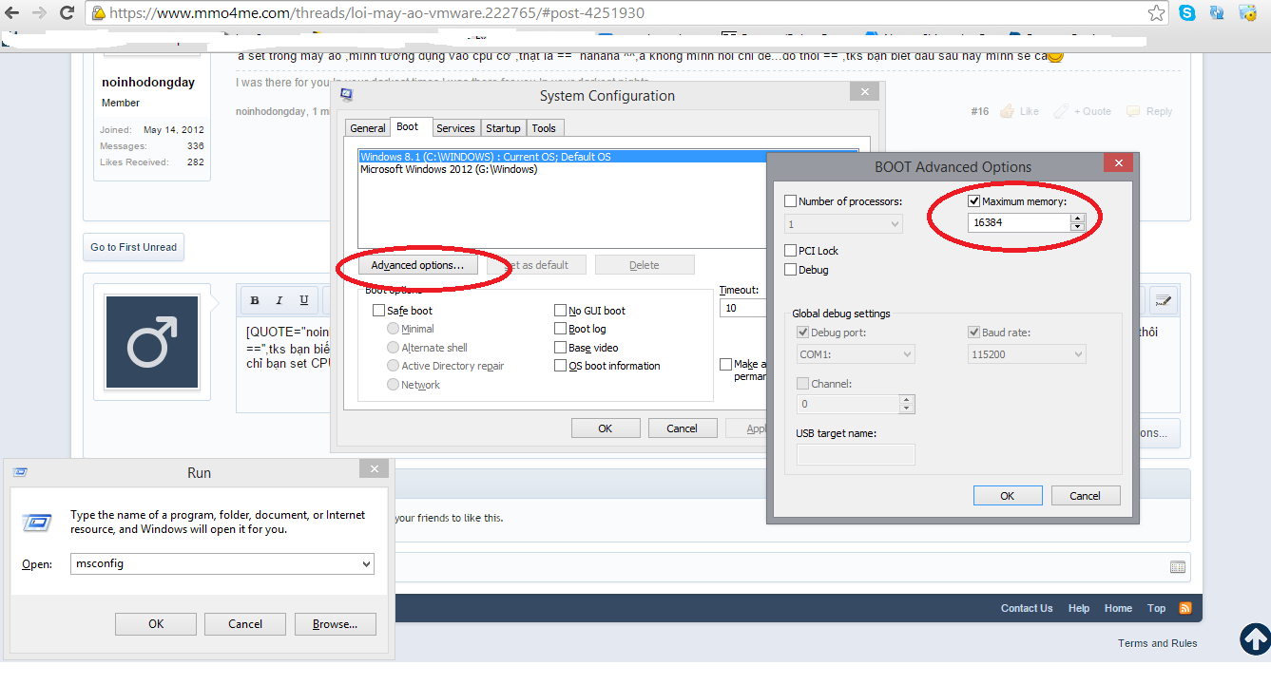Image resolution: width=1271 pixels, height=685 pixels.
Task: Check the Debug option in BOOT Advanced Options
Action: [791, 270]
